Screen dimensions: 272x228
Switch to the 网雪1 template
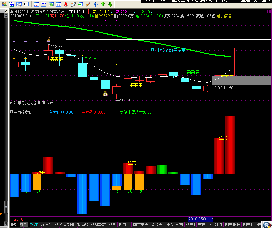click(x=190, y=224)
